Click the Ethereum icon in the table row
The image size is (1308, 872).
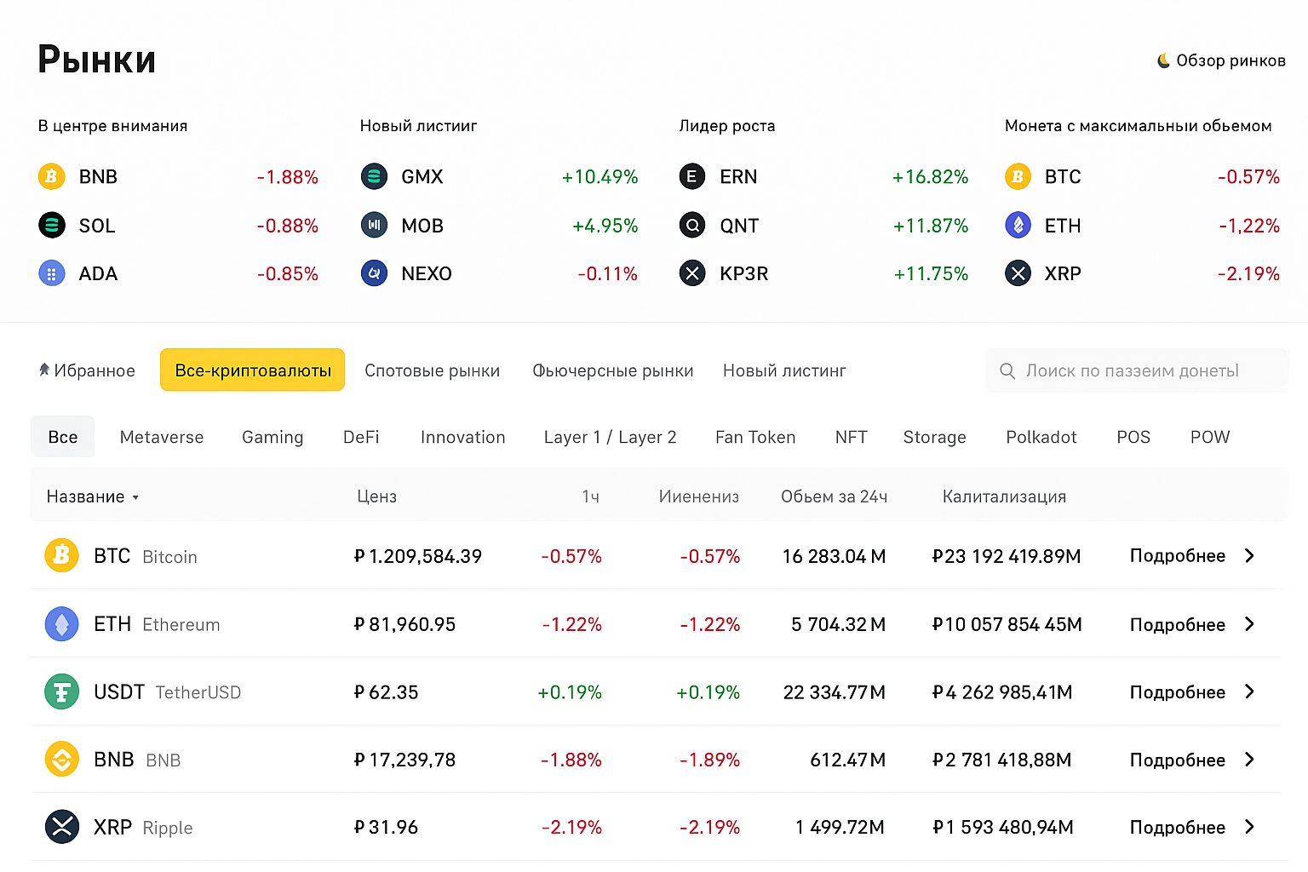click(61, 624)
